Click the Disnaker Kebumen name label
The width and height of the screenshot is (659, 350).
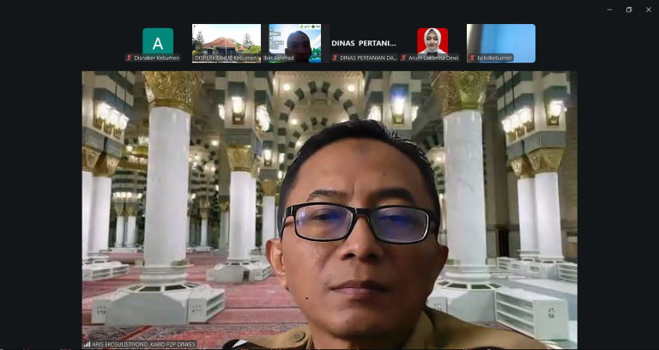(x=156, y=58)
